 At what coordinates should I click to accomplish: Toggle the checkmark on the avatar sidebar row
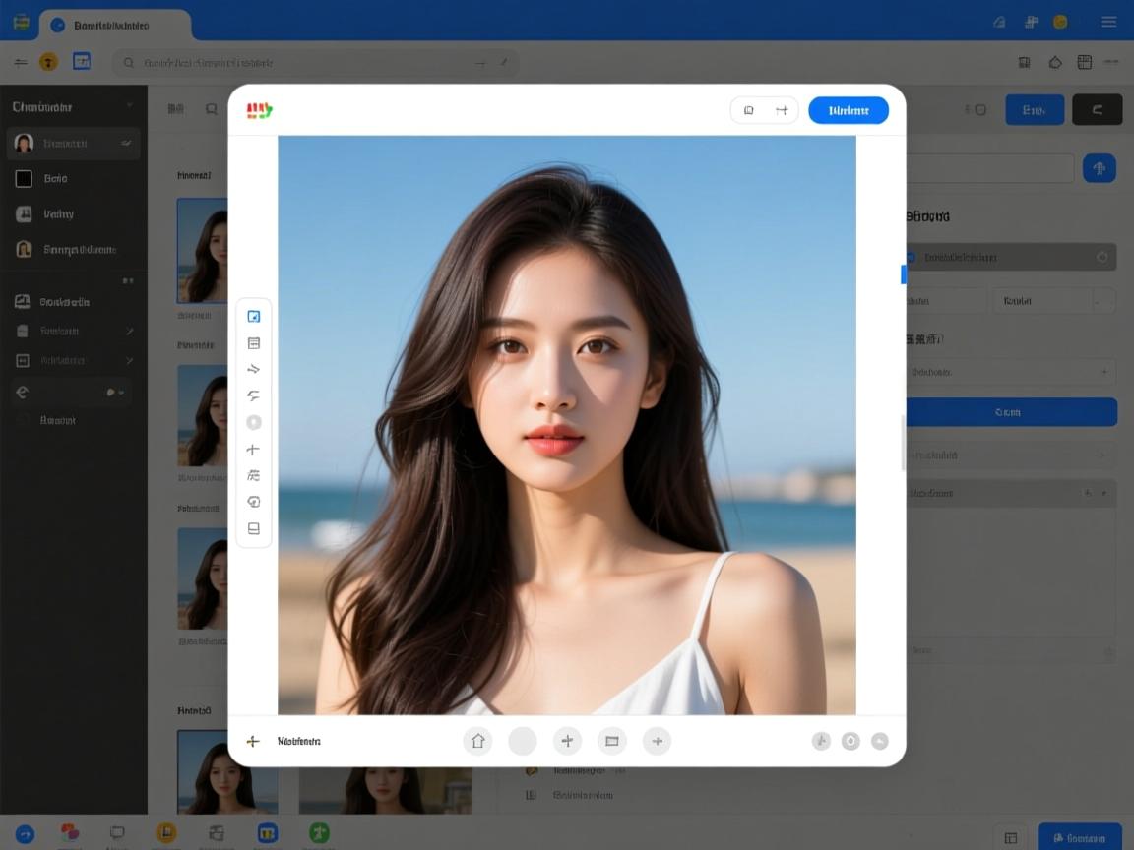tap(126, 144)
